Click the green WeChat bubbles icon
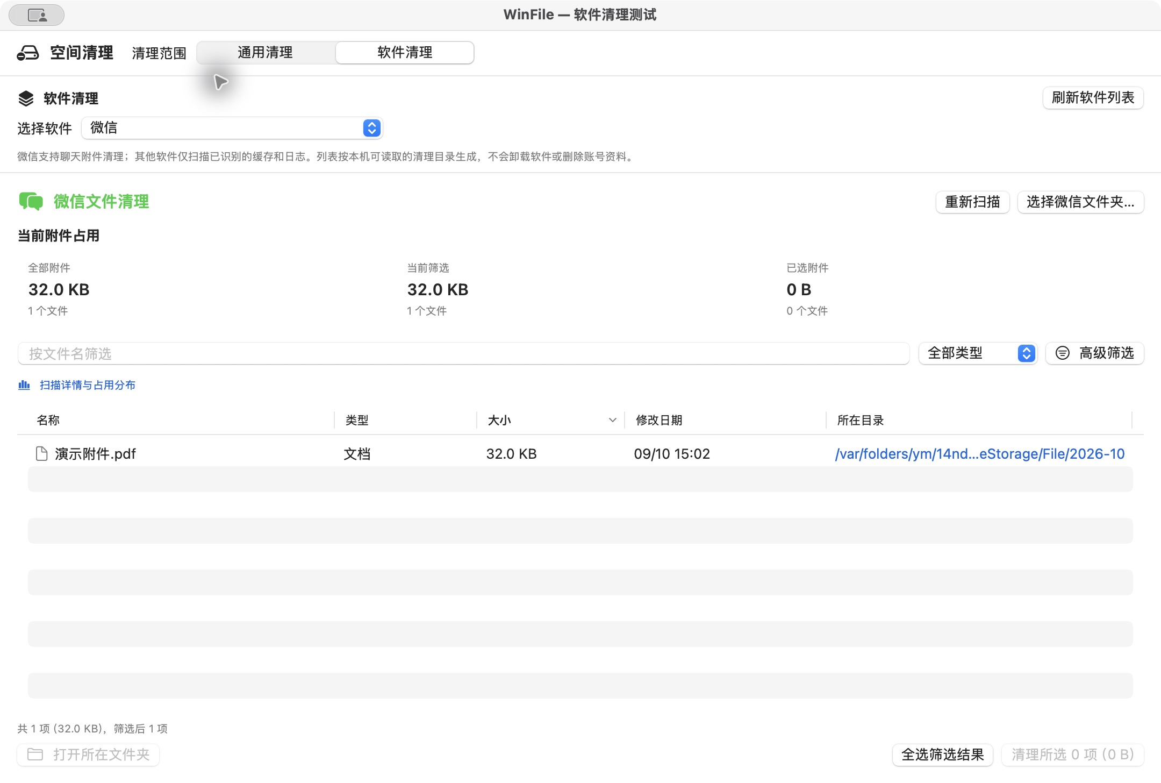The height and width of the screenshot is (783, 1161). tap(31, 201)
